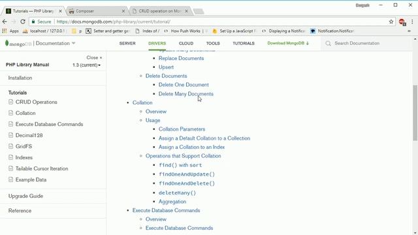Click the scrollbar down arrow
The image size is (418, 235).
click(415, 232)
